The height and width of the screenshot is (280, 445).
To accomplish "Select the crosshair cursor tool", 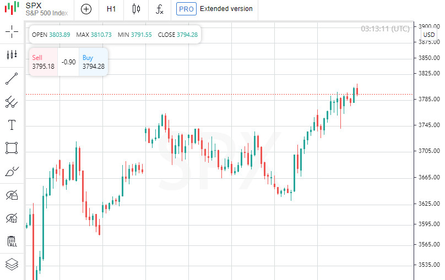I will pos(12,31).
